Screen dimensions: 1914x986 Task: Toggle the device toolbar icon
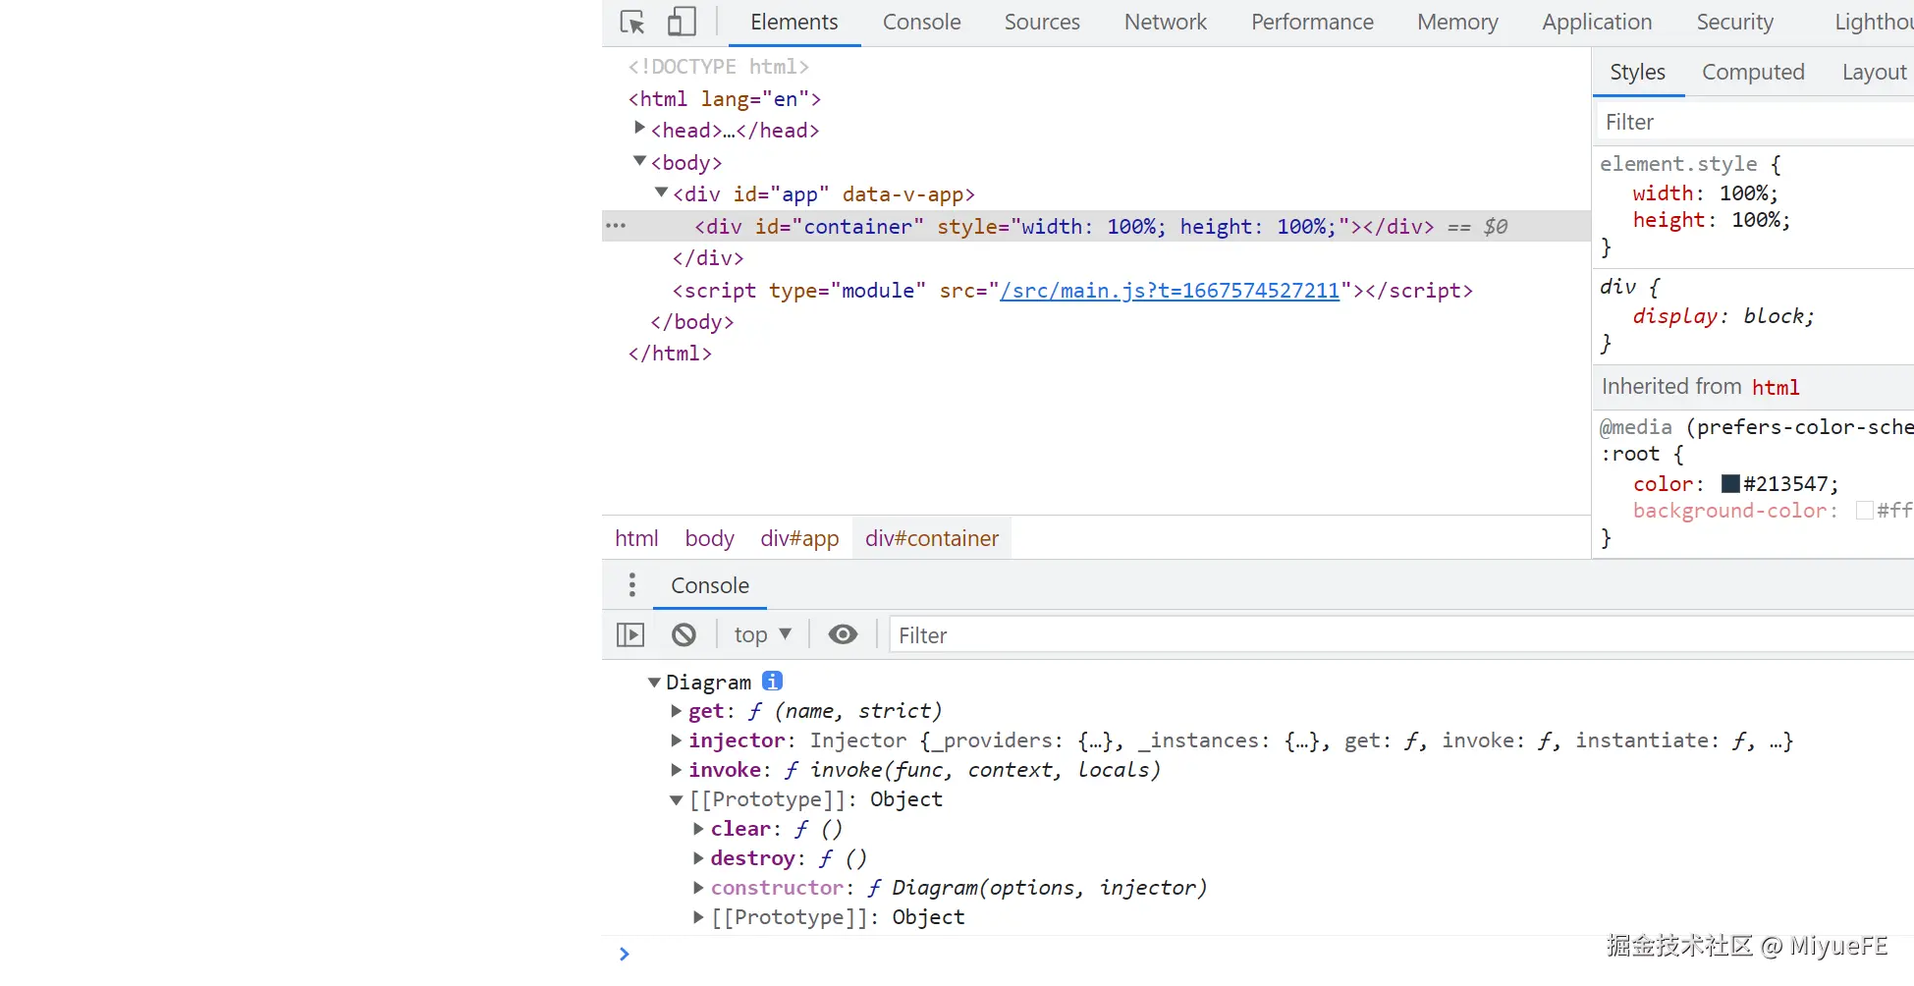pos(682,22)
